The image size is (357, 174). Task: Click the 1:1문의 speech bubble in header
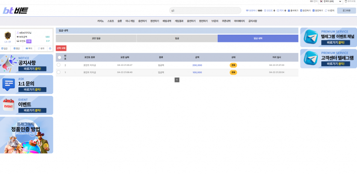326,11
